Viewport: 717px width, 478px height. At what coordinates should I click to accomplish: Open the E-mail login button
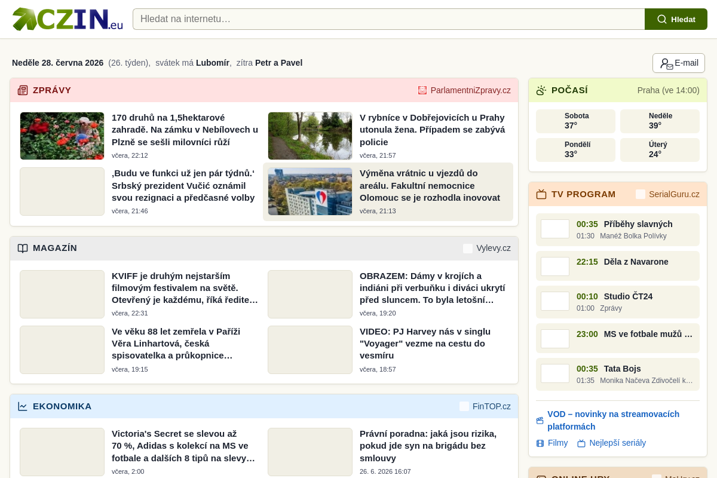coord(679,63)
